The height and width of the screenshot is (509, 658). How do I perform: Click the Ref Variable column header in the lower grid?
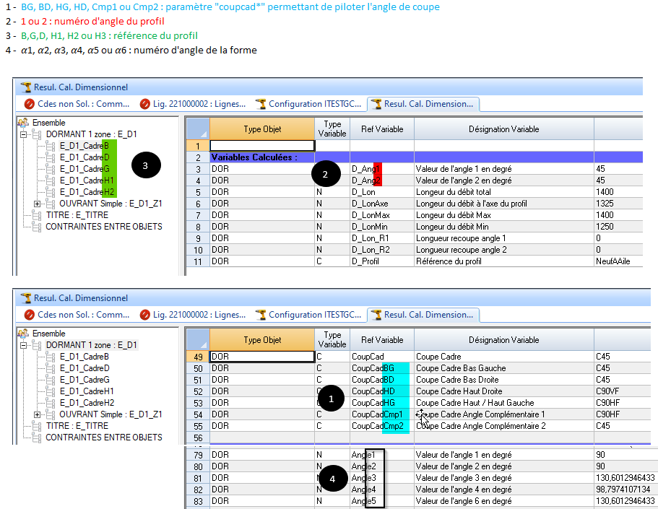[x=382, y=340]
